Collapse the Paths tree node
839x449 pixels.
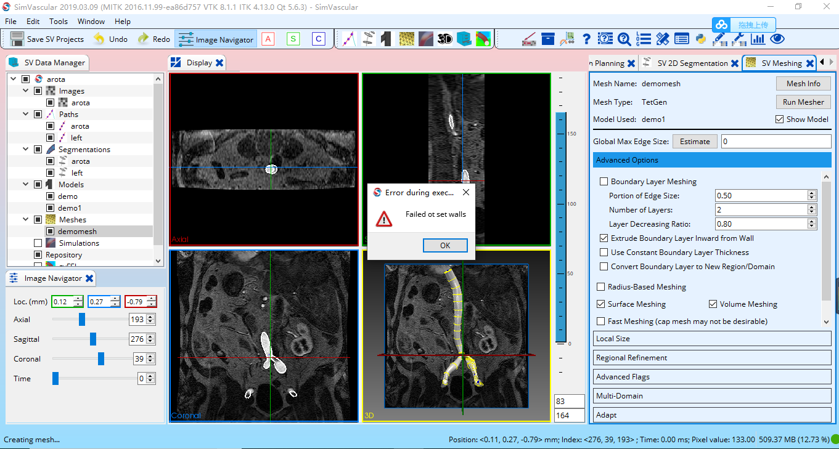[x=25, y=115]
